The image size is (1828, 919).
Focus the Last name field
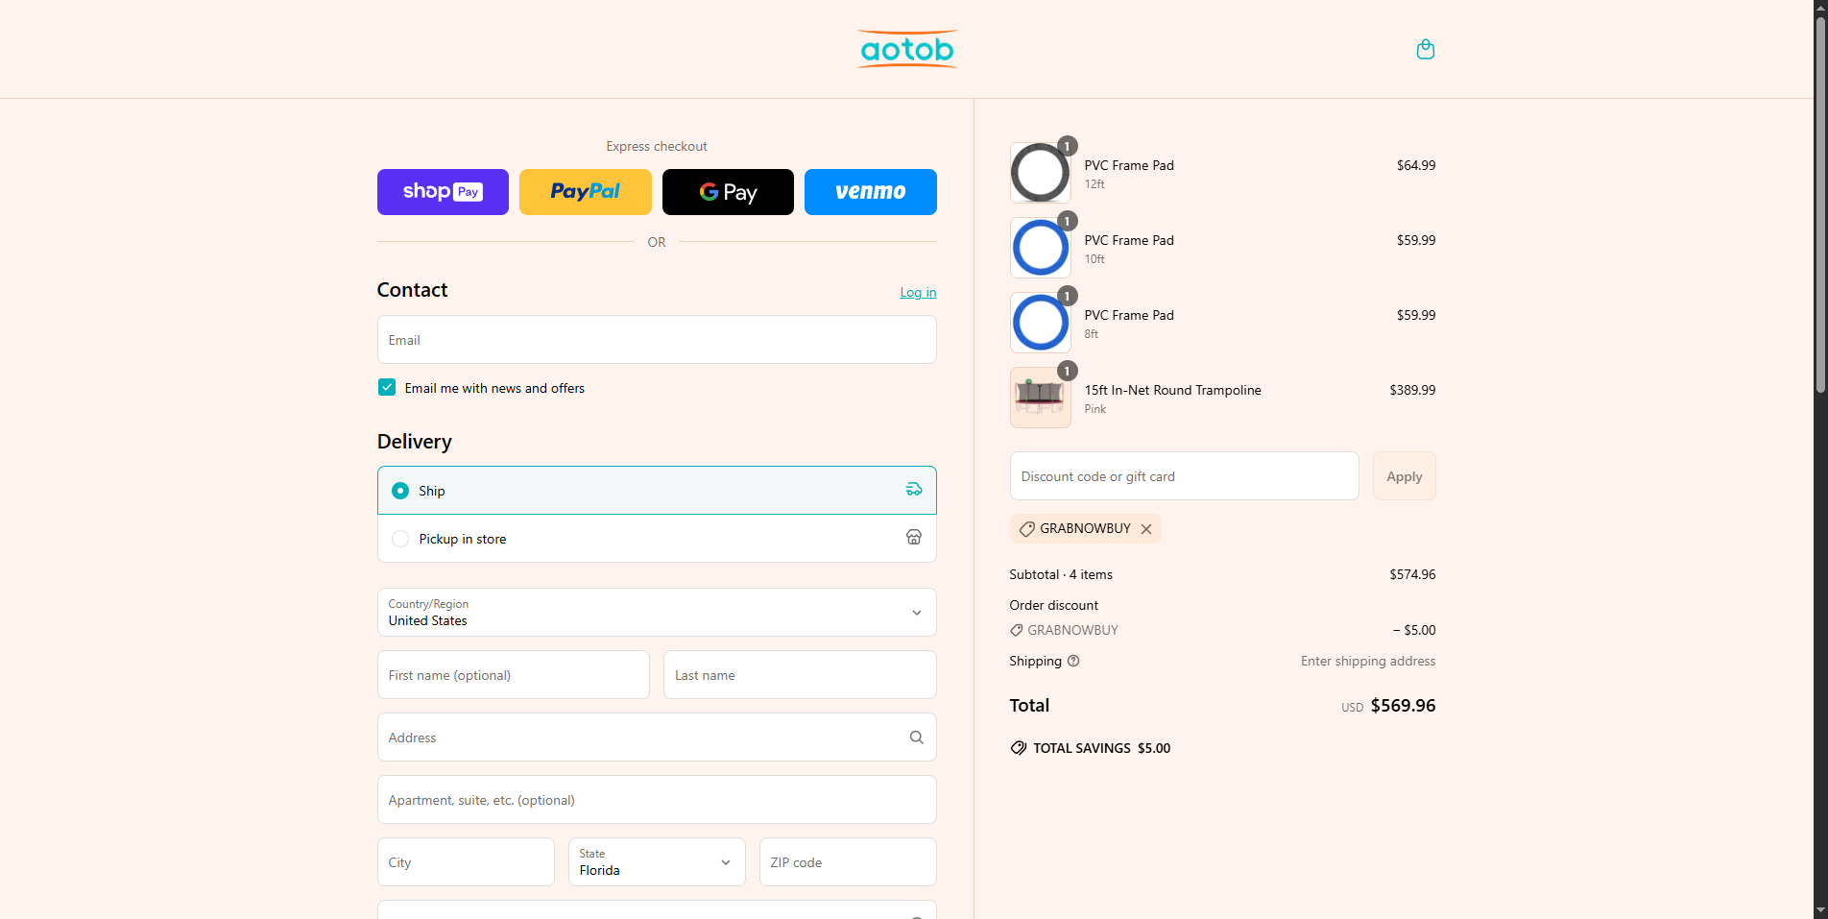coord(800,675)
